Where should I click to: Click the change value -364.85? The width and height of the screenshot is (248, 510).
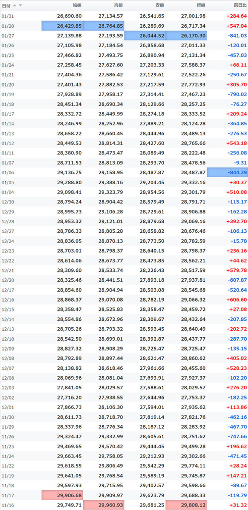tap(237, 124)
